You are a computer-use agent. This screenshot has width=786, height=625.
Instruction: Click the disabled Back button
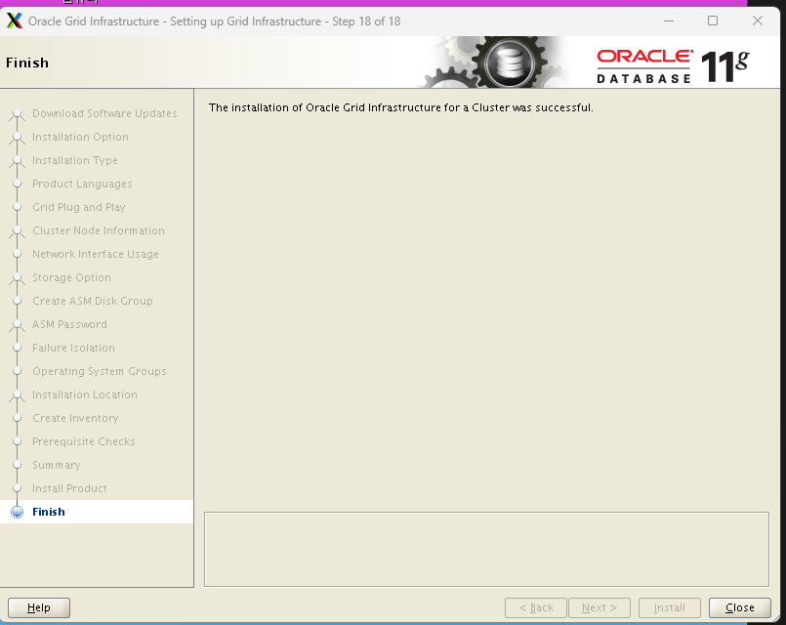(536, 607)
